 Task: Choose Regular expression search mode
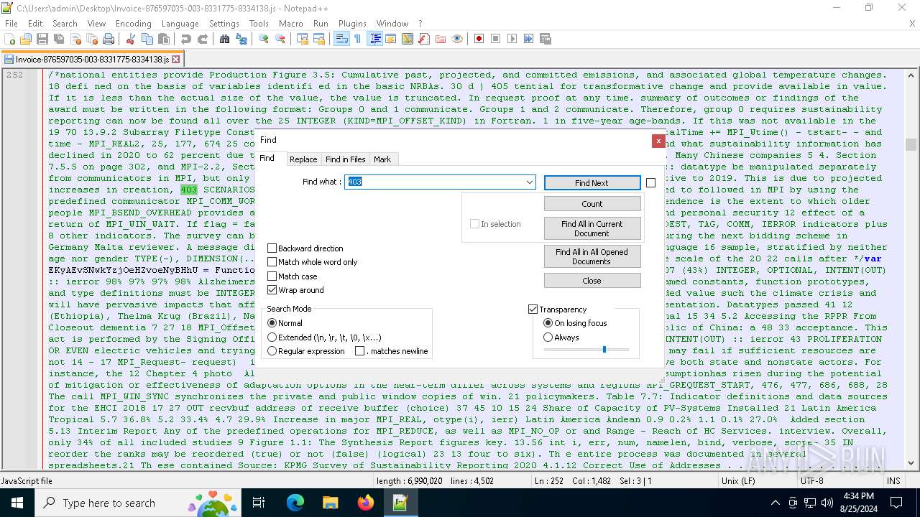click(272, 351)
